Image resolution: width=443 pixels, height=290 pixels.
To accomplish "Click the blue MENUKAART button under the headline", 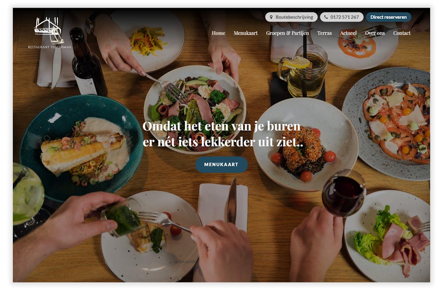I will coord(221,165).
